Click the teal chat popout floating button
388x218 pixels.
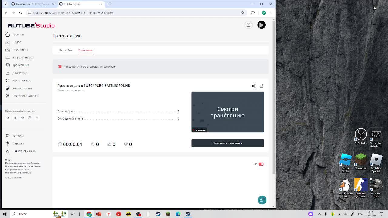click(262, 200)
